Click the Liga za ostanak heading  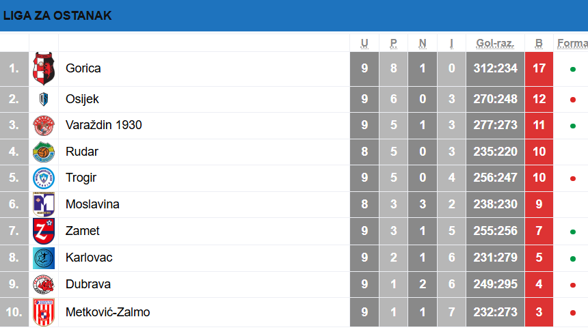tap(57, 16)
